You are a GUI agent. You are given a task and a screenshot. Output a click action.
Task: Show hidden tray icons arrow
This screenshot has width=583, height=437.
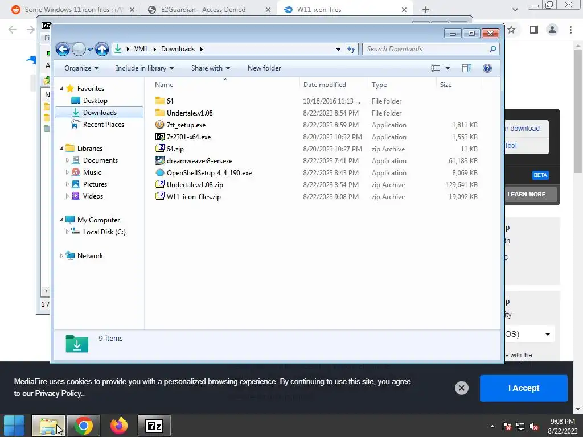(492, 427)
